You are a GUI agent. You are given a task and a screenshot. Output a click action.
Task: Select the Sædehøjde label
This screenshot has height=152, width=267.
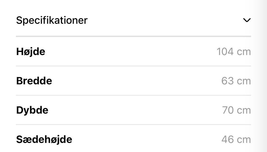click(x=44, y=139)
